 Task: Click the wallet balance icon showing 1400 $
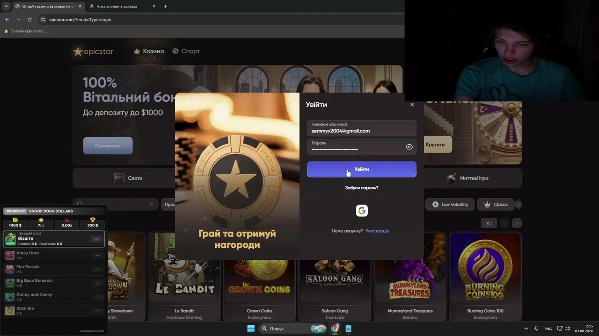(15, 220)
